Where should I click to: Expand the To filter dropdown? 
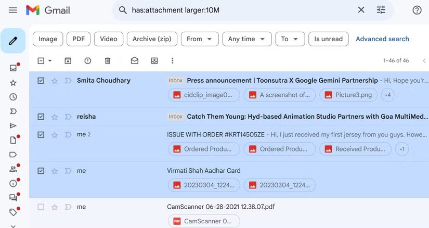click(290, 39)
